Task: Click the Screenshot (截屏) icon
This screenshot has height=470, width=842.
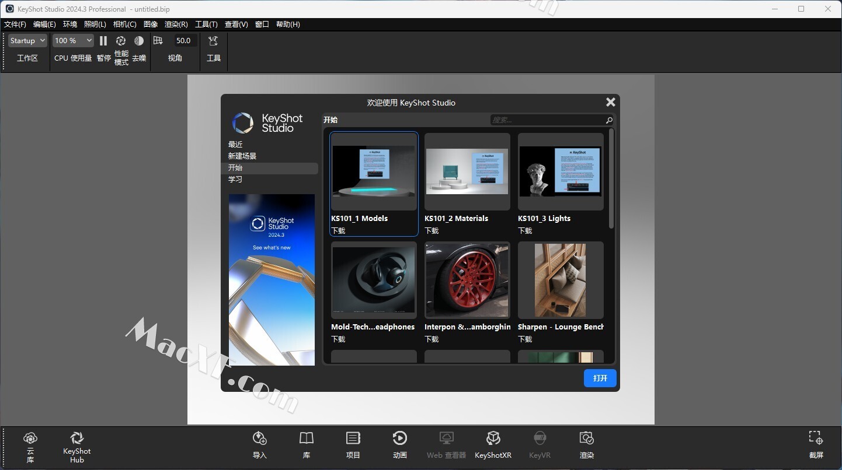Action: point(816,438)
